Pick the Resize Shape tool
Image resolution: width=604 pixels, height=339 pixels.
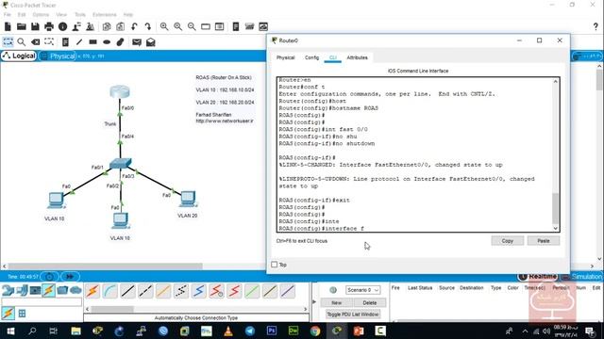pos(49,41)
